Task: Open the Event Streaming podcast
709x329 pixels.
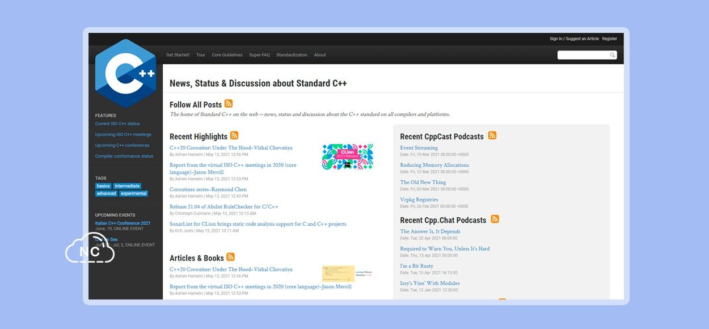Action: [x=419, y=148]
